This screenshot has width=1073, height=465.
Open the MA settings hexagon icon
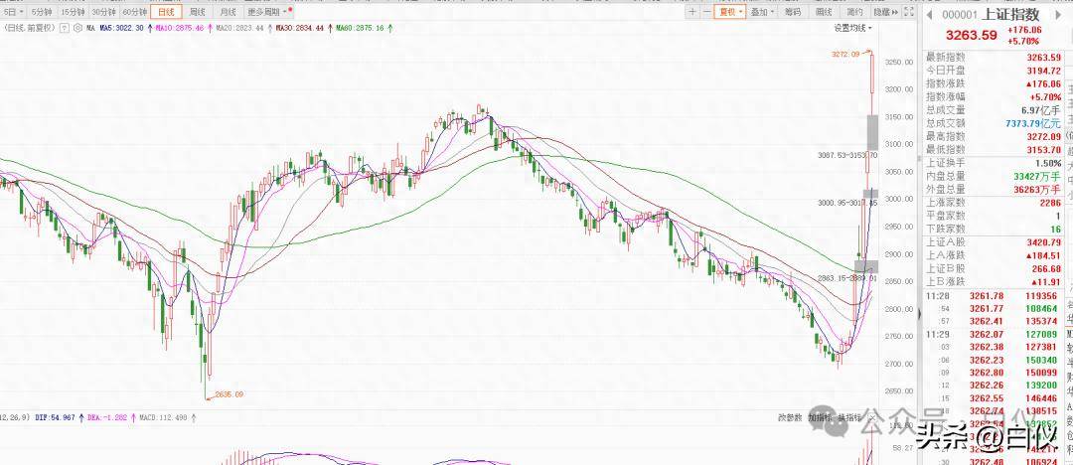[x=77, y=28]
